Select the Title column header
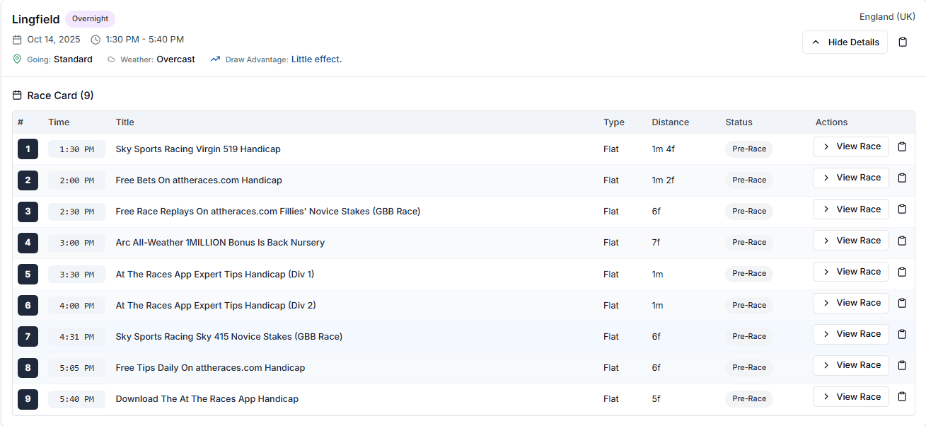This screenshot has height=426, width=926. coord(125,122)
